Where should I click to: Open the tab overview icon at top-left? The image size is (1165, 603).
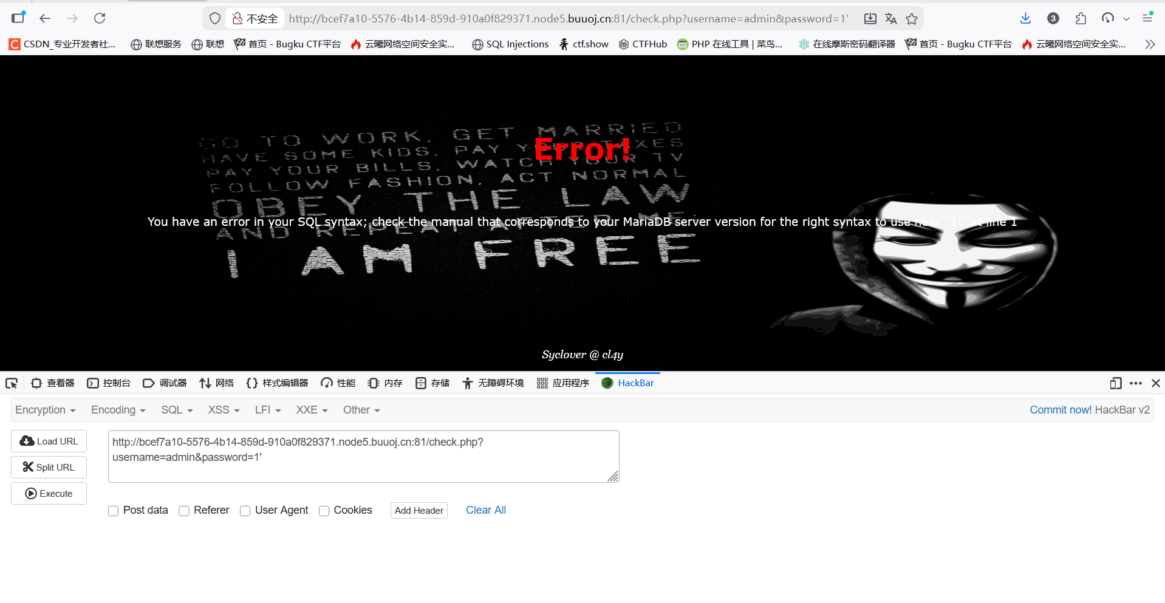(19, 17)
